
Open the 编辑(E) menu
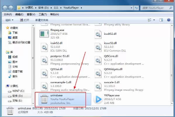coord(19,14)
